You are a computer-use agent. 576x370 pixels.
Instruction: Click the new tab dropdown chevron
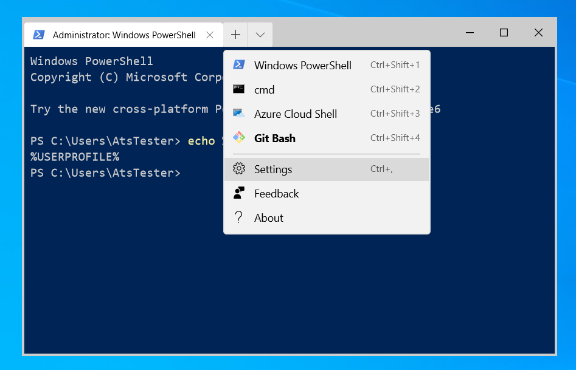coord(260,35)
